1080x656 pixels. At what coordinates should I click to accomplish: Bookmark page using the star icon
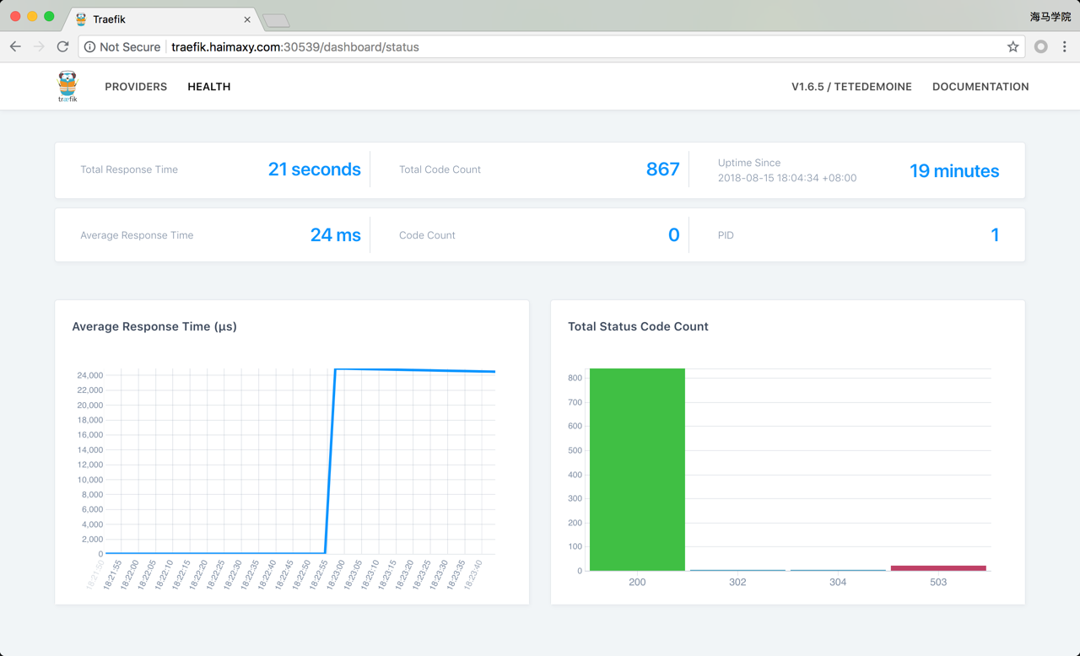1012,47
